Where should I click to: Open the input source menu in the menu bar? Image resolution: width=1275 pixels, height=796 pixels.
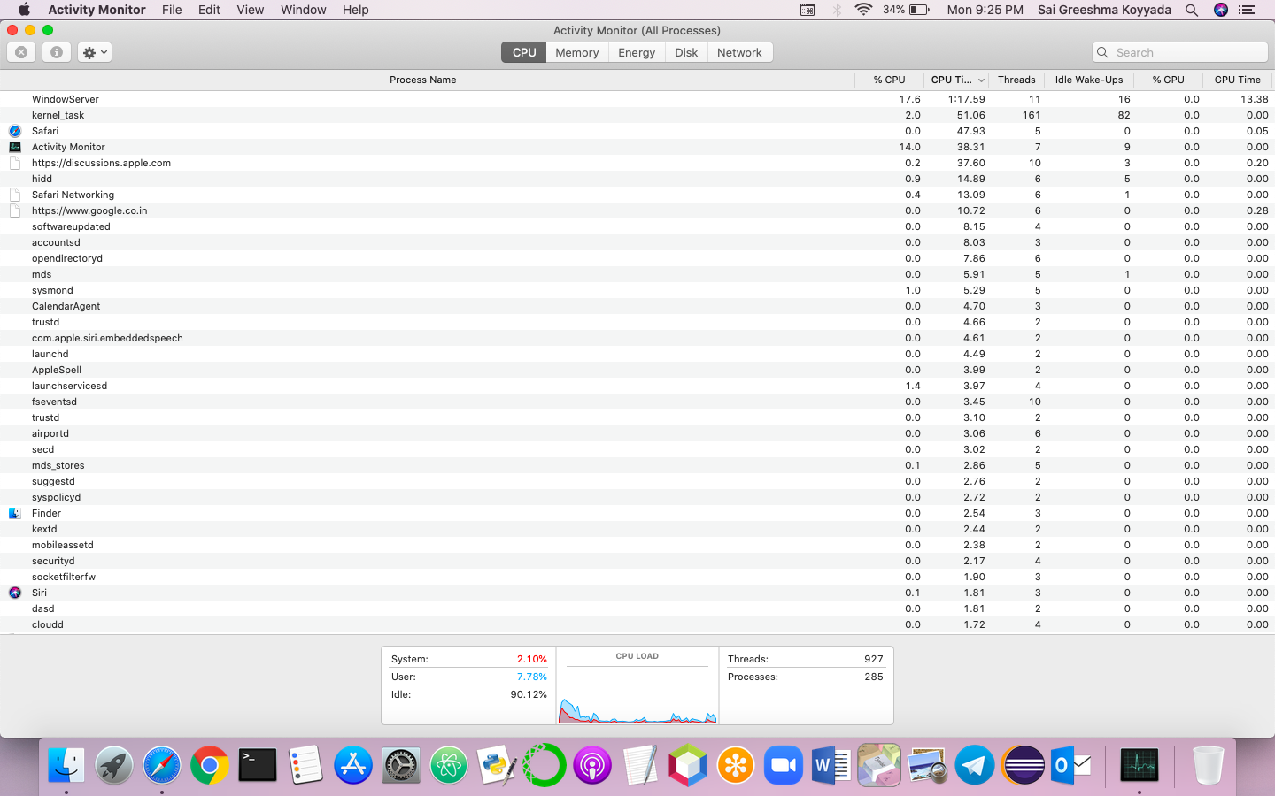click(807, 10)
